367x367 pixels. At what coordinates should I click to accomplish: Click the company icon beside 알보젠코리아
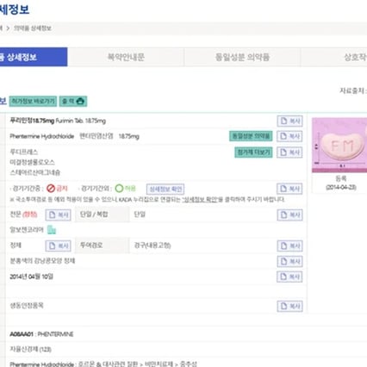click(x=52, y=229)
